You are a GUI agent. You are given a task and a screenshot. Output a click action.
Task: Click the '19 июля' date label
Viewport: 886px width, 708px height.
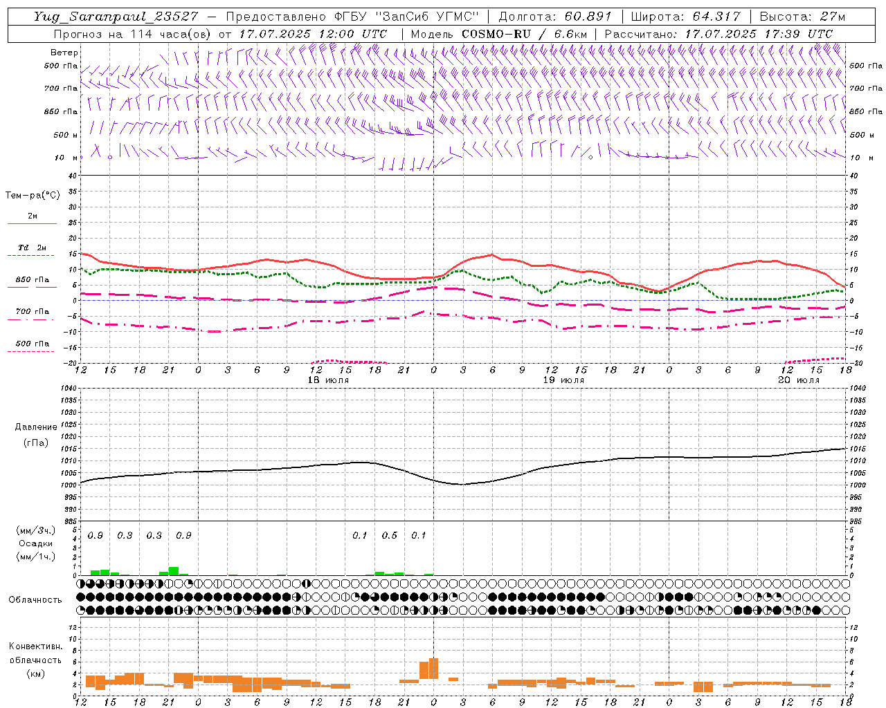[563, 380]
